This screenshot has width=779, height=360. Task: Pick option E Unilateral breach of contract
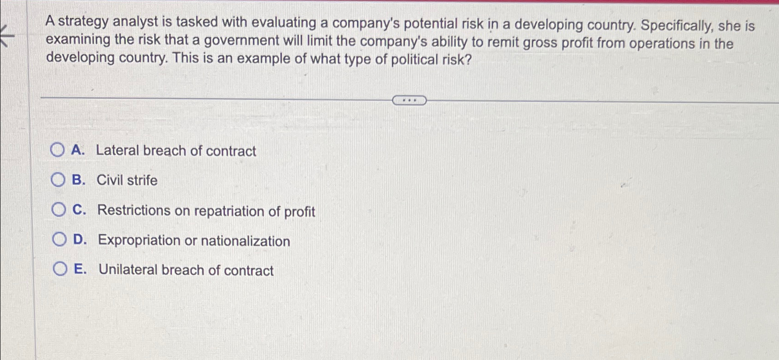[60, 269]
